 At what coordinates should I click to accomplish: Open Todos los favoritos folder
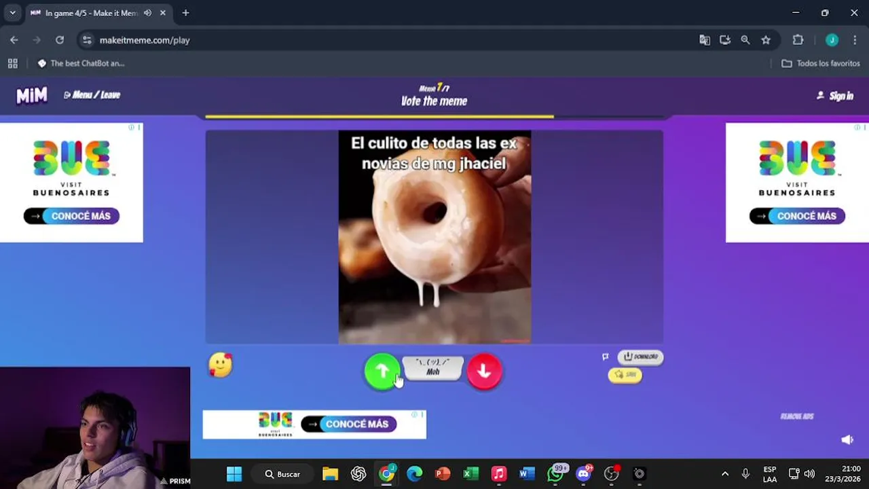click(821, 63)
